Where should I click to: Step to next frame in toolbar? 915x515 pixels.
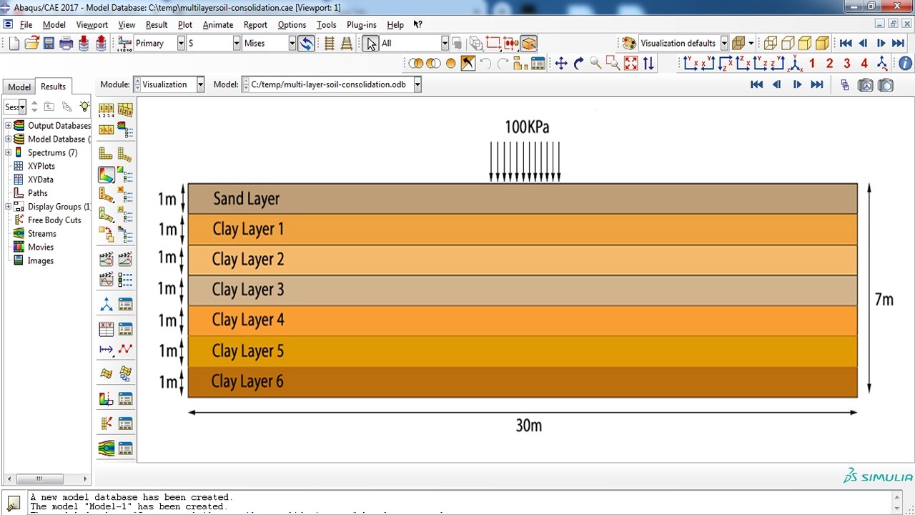pos(881,43)
